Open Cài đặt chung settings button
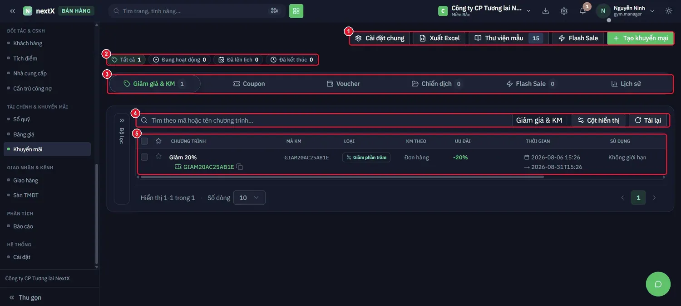 point(380,38)
